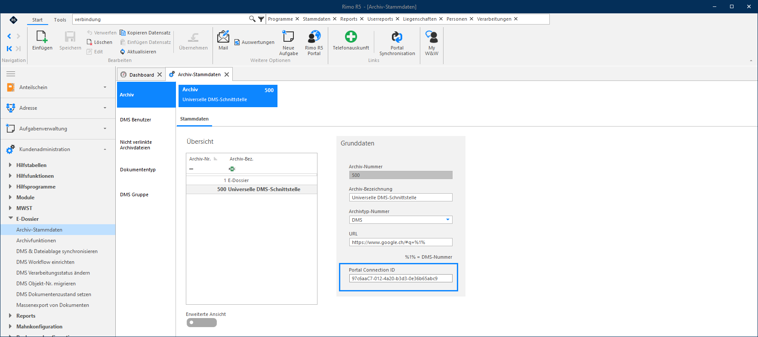Select the 1 E-Dossier row
The height and width of the screenshot is (337, 758).
252,180
